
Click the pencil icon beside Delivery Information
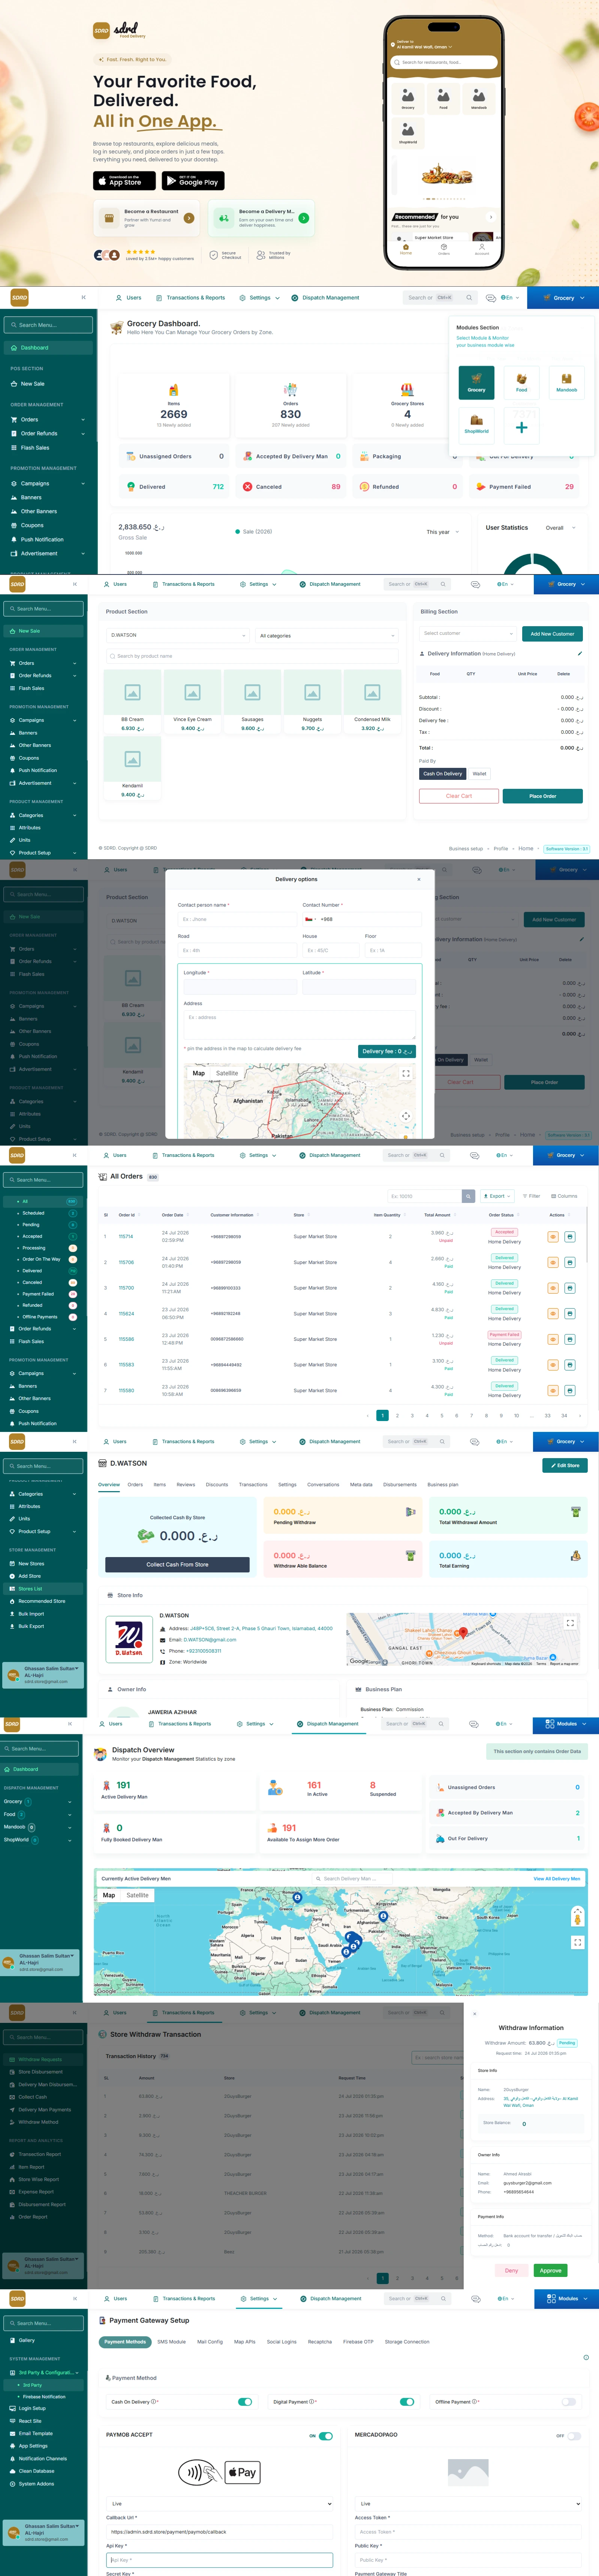coord(579,653)
